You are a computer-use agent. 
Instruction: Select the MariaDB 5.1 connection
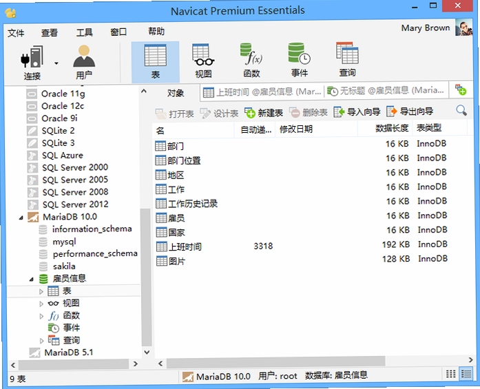pyautogui.click(x=61, y=353)
